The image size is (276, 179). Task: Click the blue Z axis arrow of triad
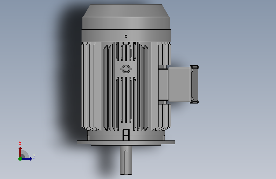[x=27, y=159]
